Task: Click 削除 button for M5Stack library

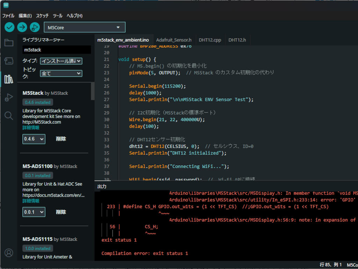Action: point(61,139)
